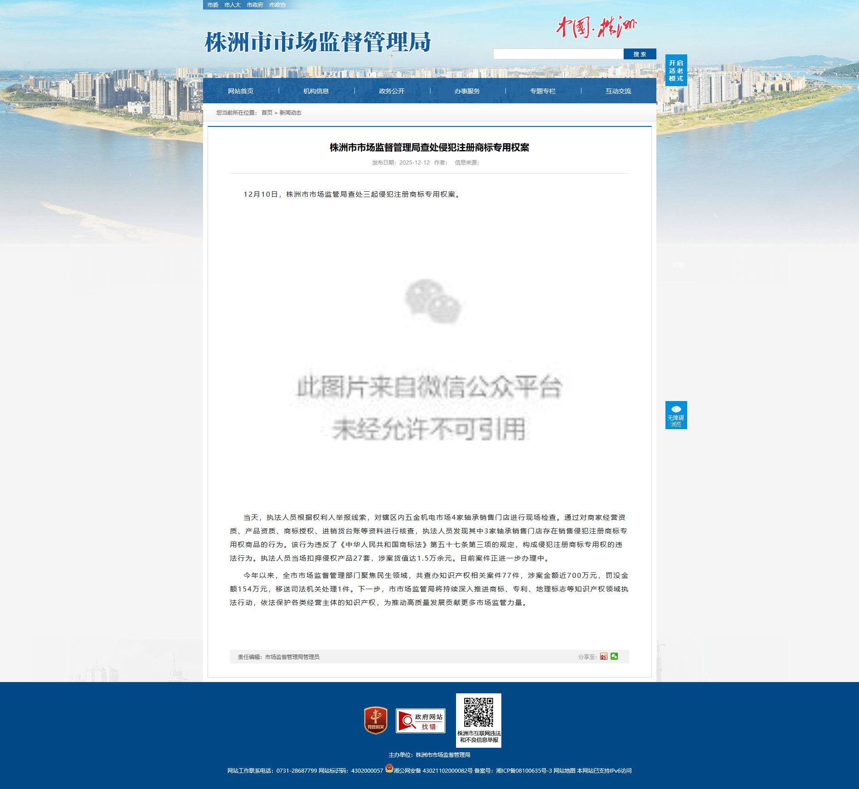Image resolution: width=859 pixels, height=789 pixels.
Task: Click the police badge 湘公网安备 icon
Action: coord(389,768)
